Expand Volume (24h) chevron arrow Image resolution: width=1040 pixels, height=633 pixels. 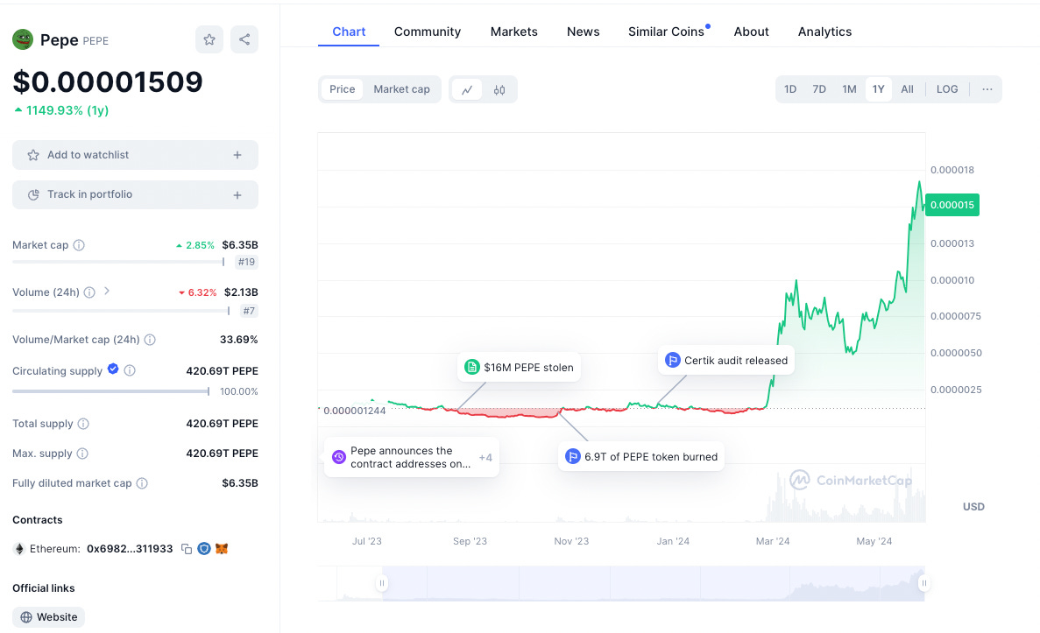coord(107,291)
